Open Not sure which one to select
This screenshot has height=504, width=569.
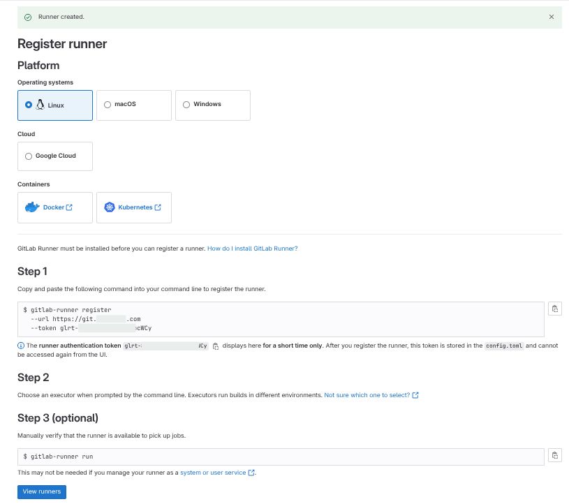[x=367, y=395]
